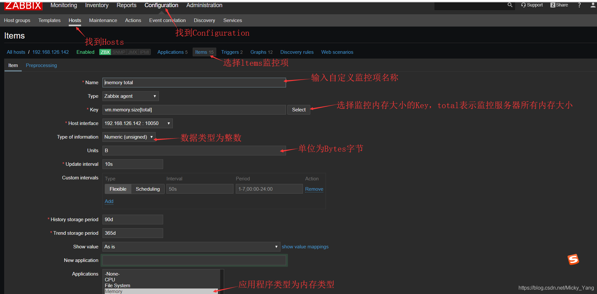Open Triggers 2 list

pyautogui.click(x=232, y=52)
